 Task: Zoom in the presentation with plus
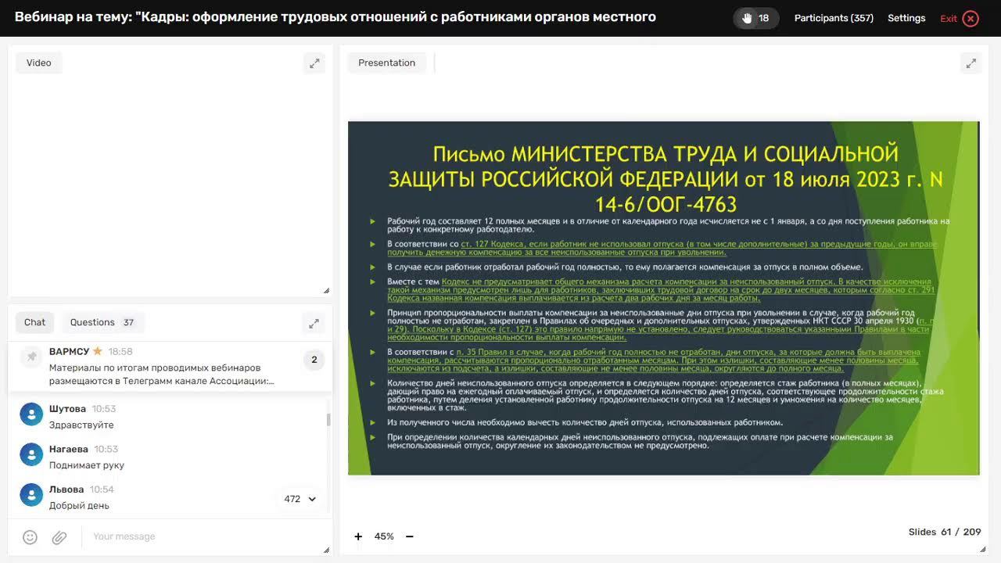(x=358, y=536)
